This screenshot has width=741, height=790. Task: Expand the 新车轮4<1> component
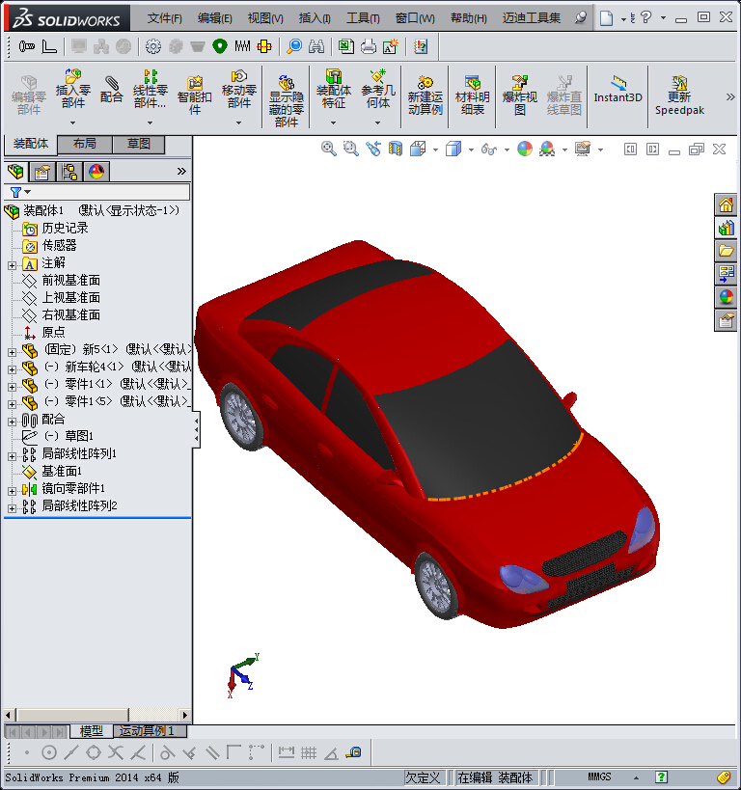tap(13, 369)
